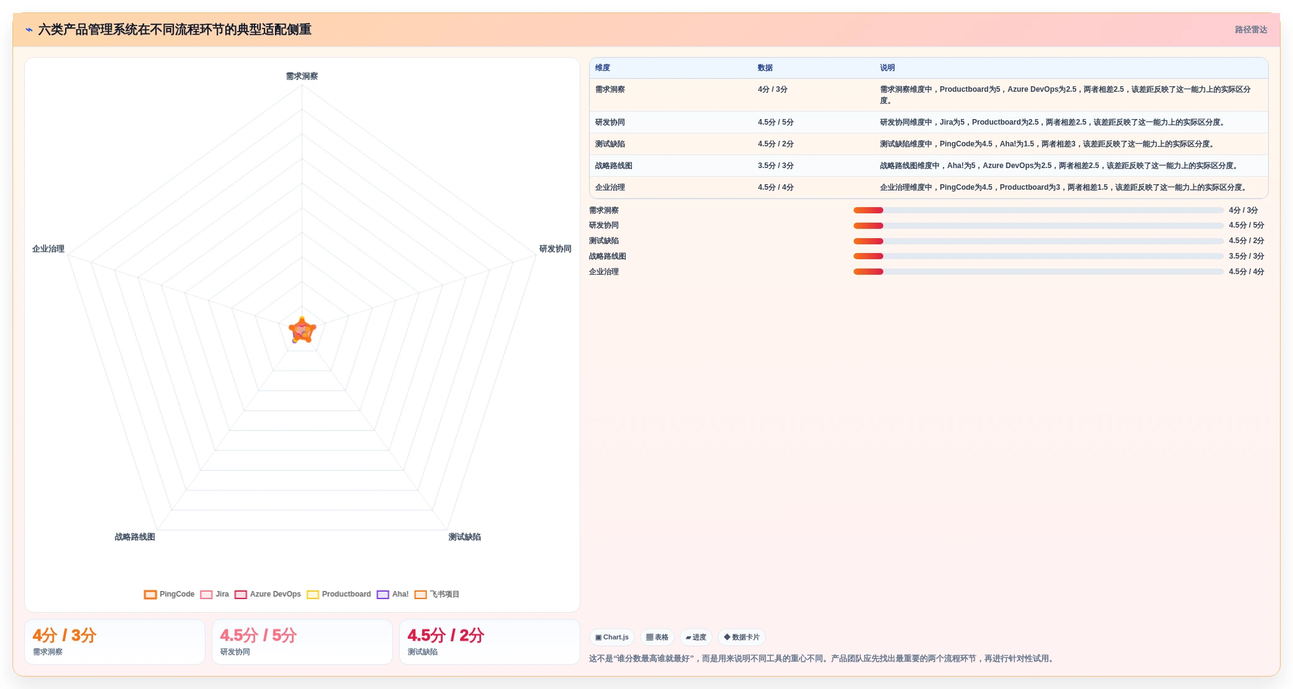Viewport: 1293px width, 689px height.
Task: Open the 4分 / 3分 需求洞察 card
Action: coord(115,642)
